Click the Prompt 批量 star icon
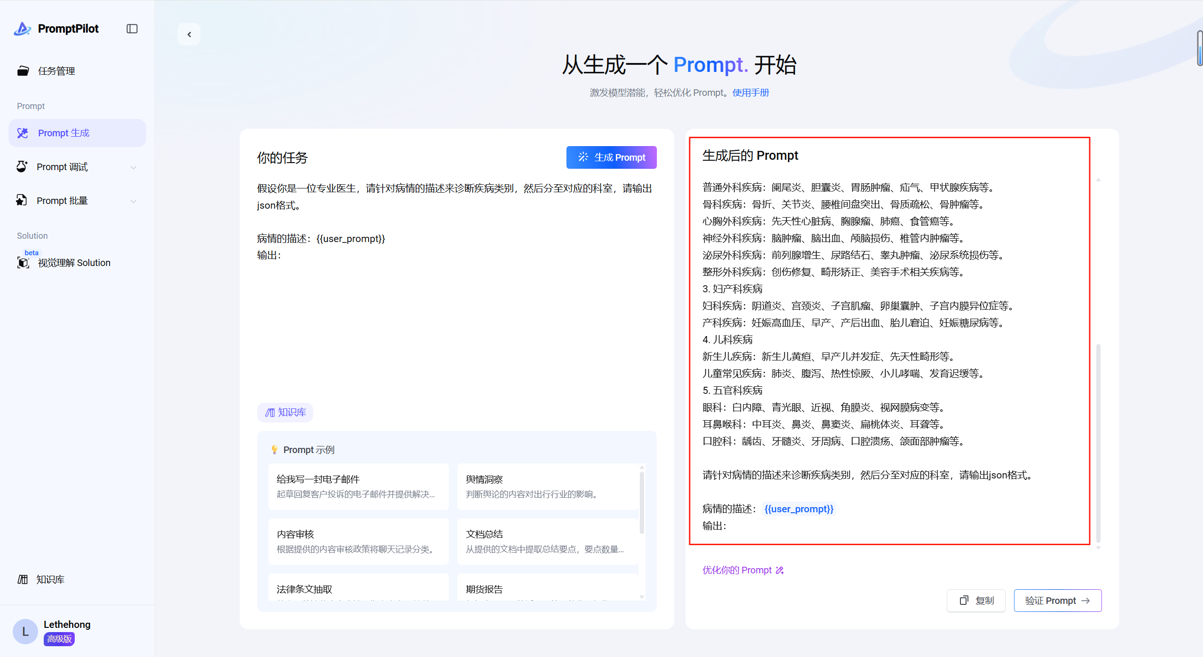This screenshot has height=657, width=1203. point(22,201)
